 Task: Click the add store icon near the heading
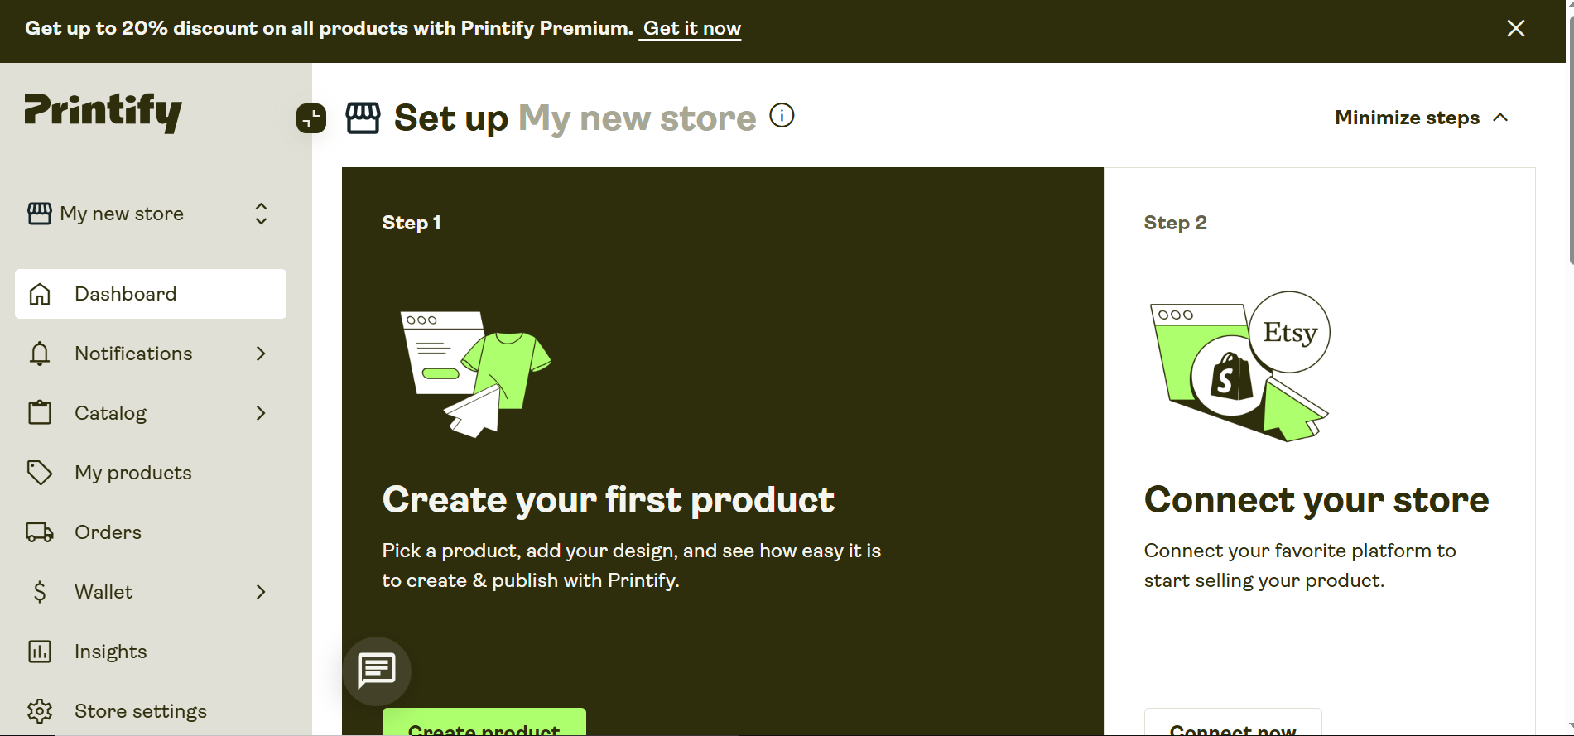310,118
